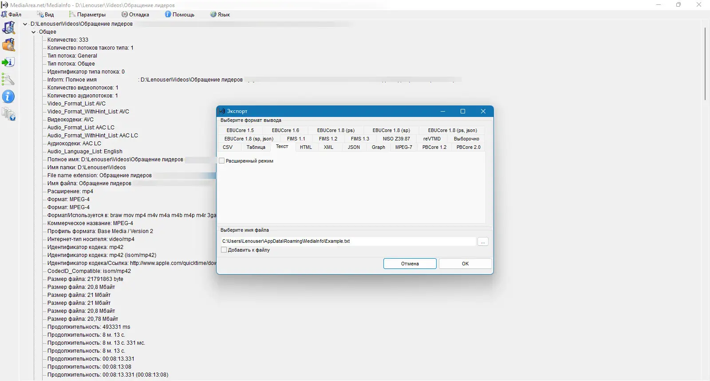Select the FIMS 1.3 tab

360,139
